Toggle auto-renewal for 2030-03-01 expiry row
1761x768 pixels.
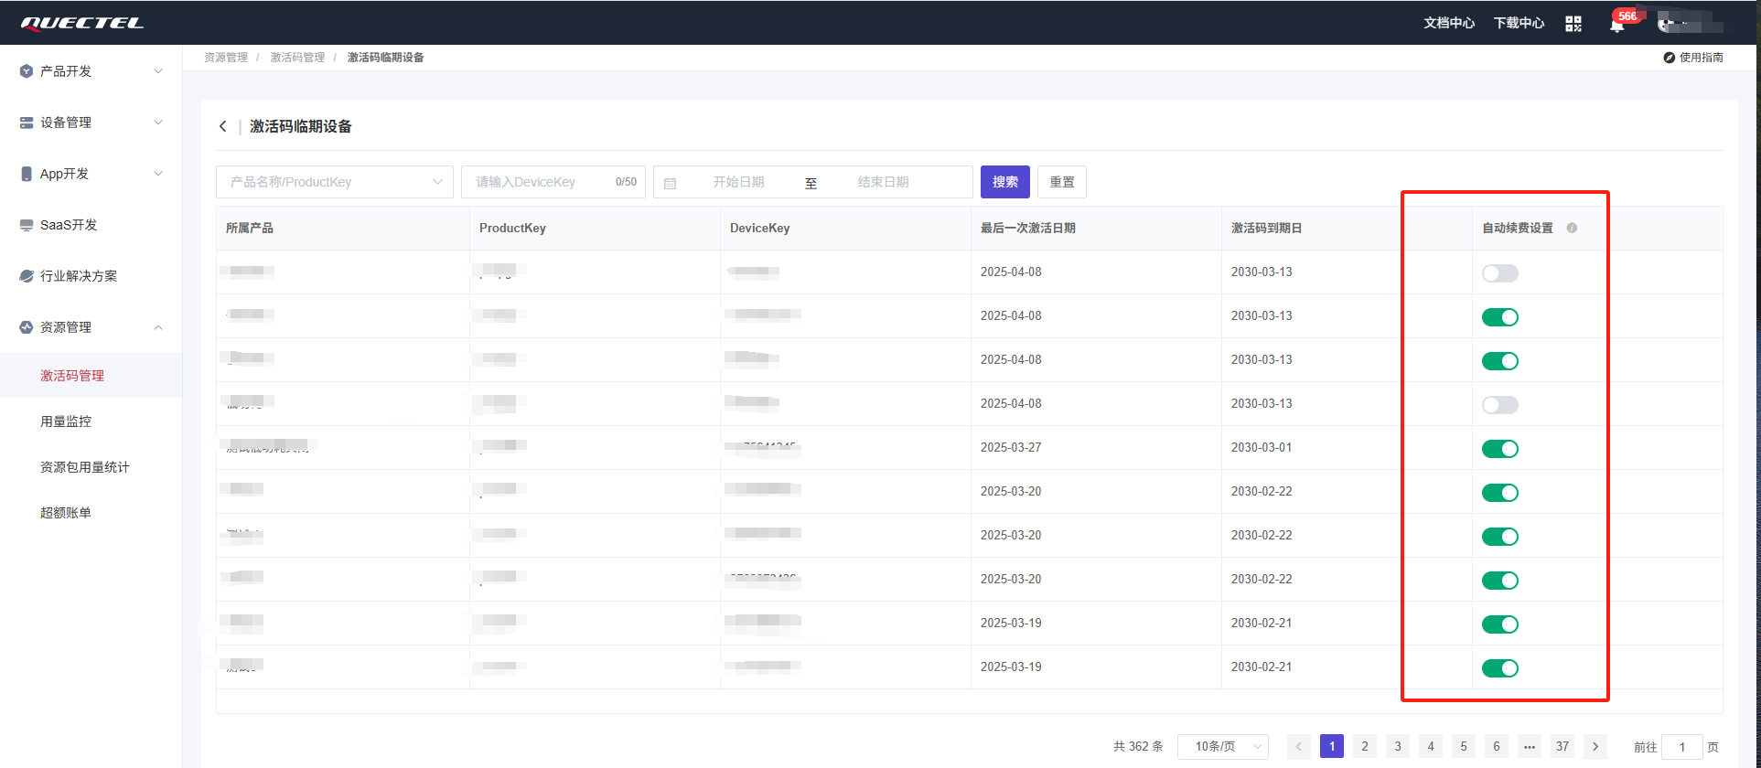(x=1499, y=449)
